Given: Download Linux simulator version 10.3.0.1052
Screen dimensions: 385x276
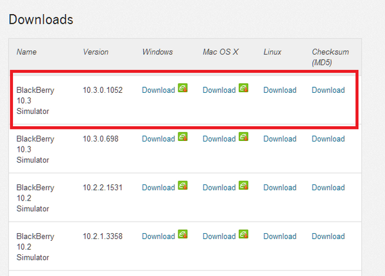Looking at the screenshot, I should click(x=280, y=90).
